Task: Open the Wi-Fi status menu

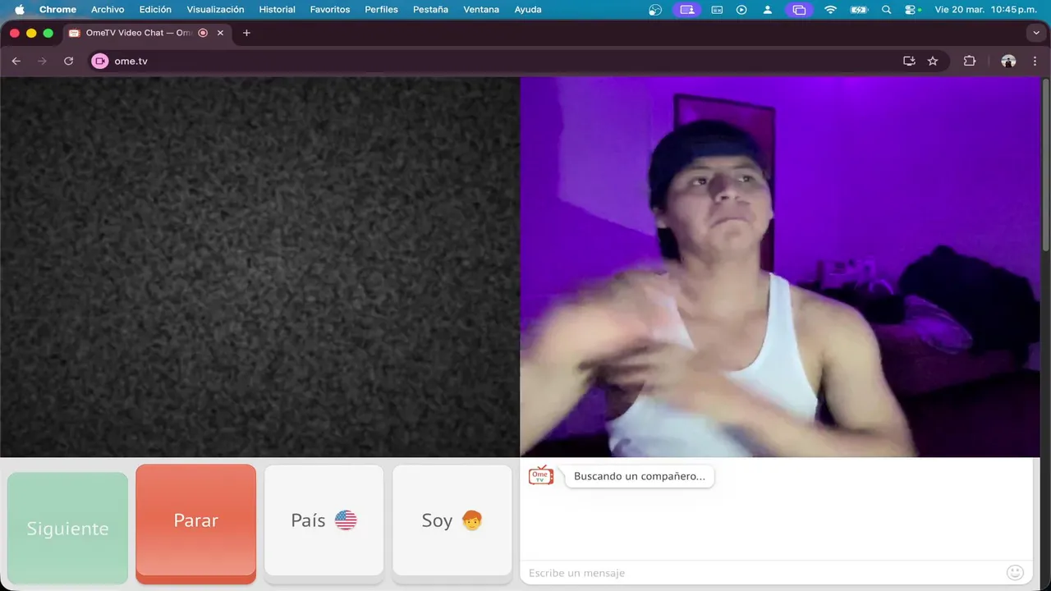Action: pos(830,10)
